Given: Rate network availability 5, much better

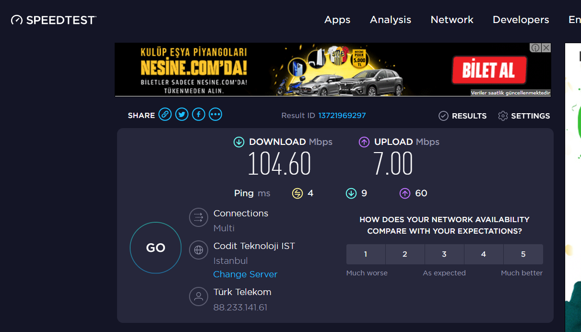Looking at the screenshot, I should (523, 254).
